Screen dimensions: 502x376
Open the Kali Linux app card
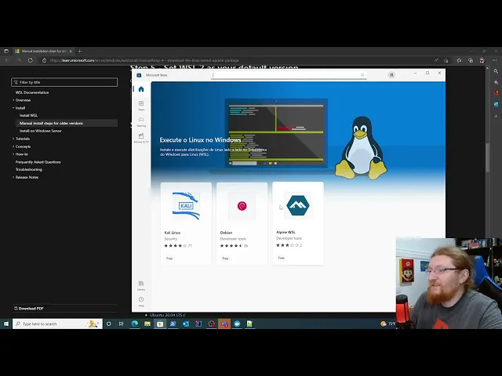pos(186,223)
